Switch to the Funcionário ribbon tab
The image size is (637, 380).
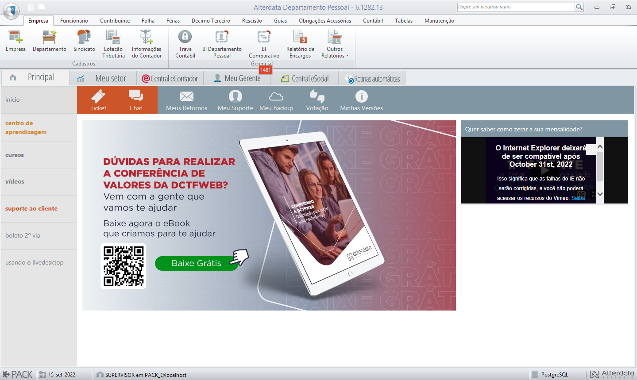(74, 21)
